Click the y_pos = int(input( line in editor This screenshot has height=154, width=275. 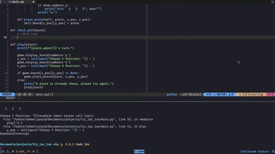56,59
